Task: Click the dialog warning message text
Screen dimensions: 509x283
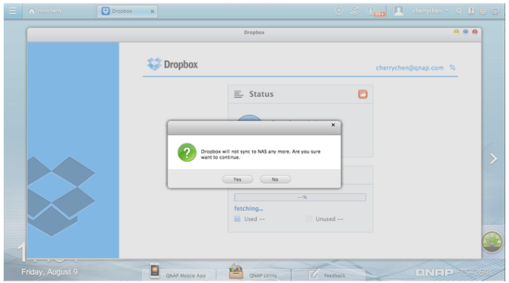Action: click(x=260, y=154)
